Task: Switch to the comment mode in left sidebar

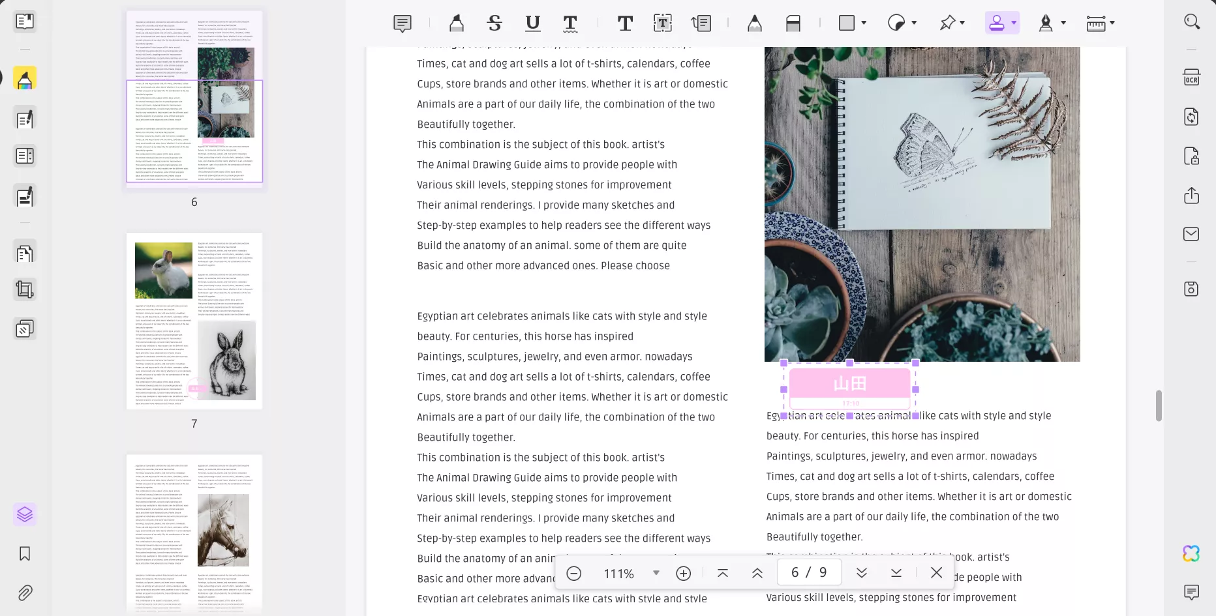Action: (25, 79)
